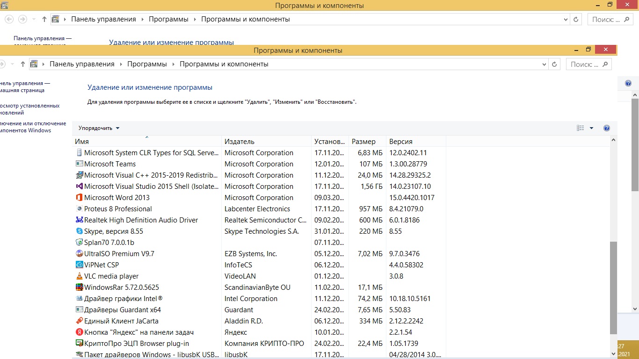Click the SQL Server CLR Types icon
This screenshot has width=639, height=359.
click(x=80, y=153)
